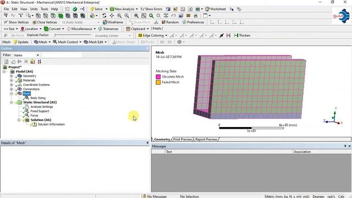Image resolution: width=352 pixels, height=198 pixels.
Task: Collapse the Solution (A6) node
Action: pyautogui.click(x=19, y=120)
